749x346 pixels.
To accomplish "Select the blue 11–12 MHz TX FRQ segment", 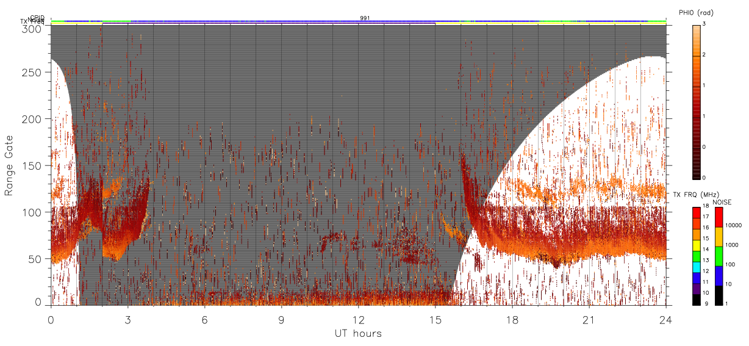I will pos(696,276).
